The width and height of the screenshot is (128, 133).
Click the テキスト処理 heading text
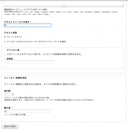[10, 33]
